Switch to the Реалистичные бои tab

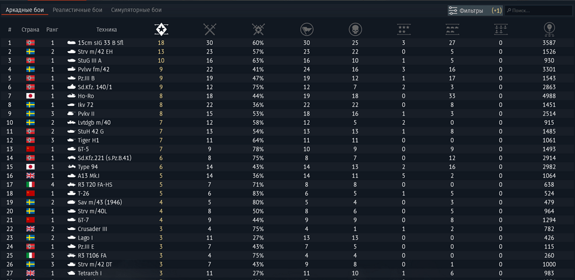click(x=77, y=10)
